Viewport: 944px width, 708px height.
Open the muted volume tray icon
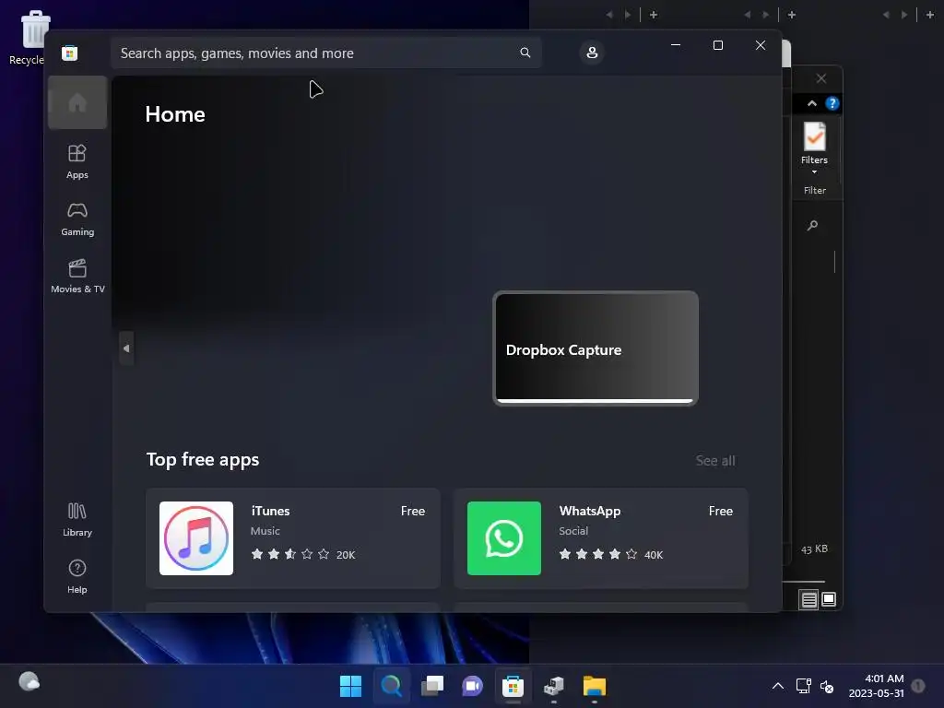coord(827,686)
